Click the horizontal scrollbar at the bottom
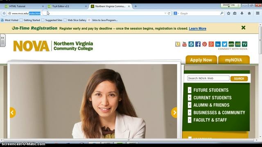The image size is (262, 147). point(129,140)
